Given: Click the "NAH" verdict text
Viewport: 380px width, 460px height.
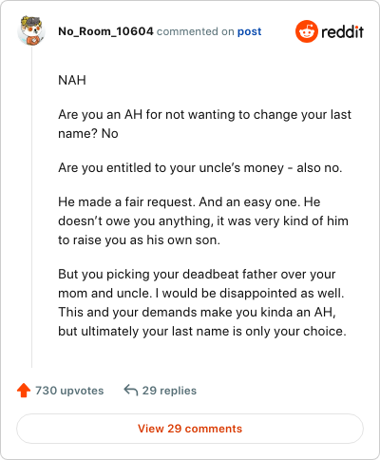Looking at the screenshot, I should click(72, 80).
